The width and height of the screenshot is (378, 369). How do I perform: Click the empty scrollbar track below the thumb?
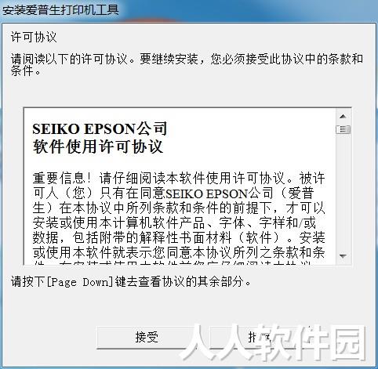tap(343, 190)
